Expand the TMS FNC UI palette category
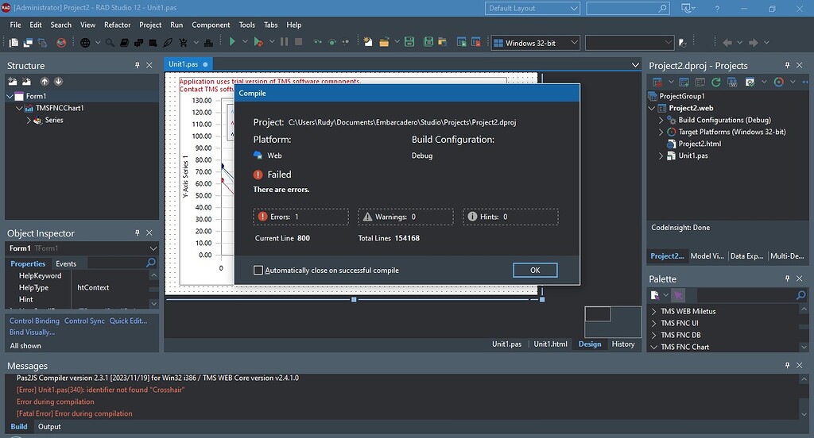Image resolution: width=814 pixels, height=438 pixels. tap(653, 323)
